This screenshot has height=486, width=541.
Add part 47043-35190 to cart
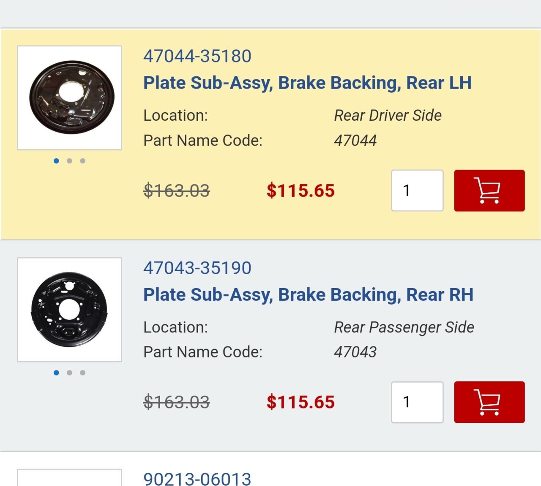click(489, 402)
